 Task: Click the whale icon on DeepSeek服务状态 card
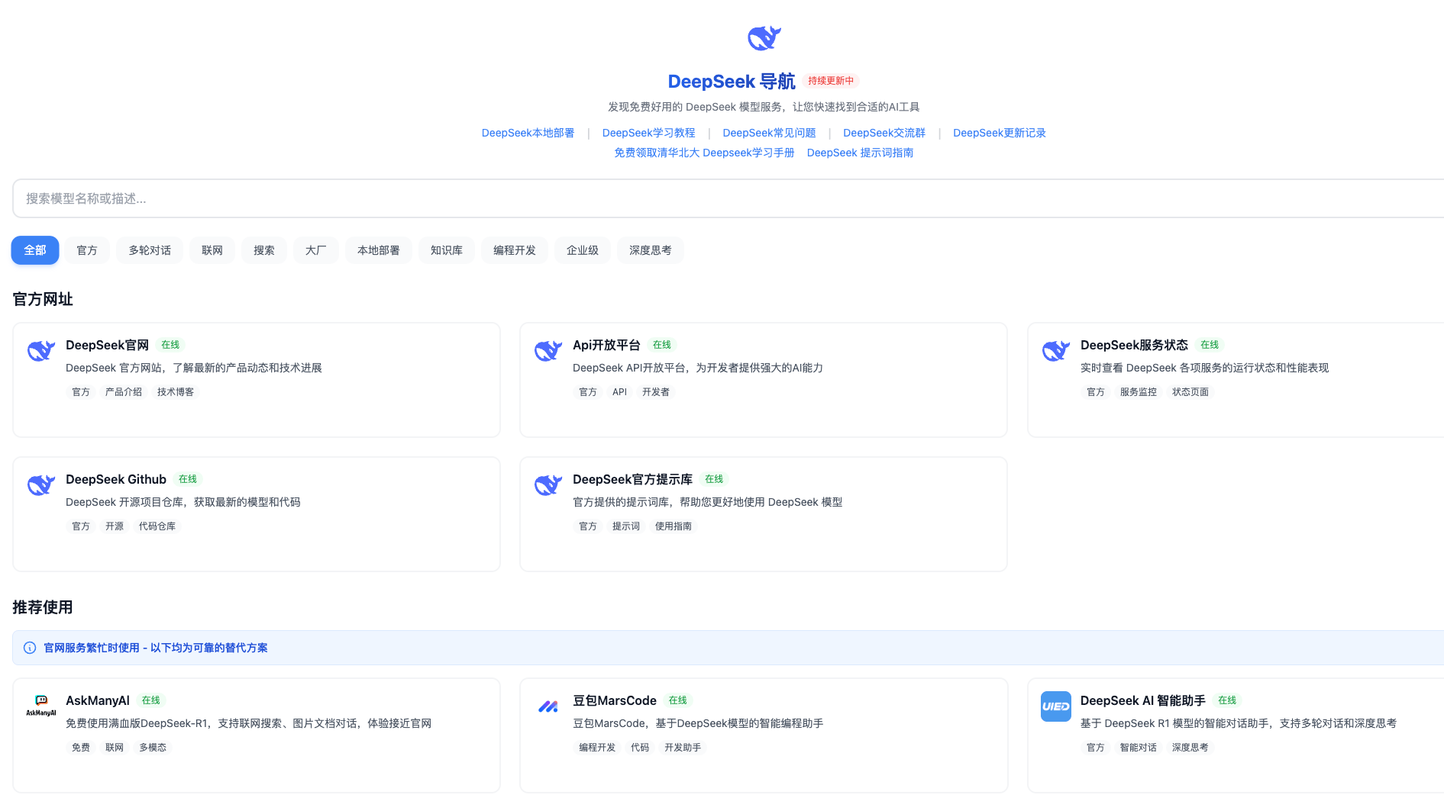(x=1056, y=350)
